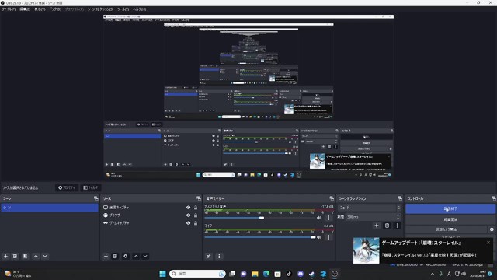Open advanced audio properties gear icon in the mixer
Screen dimensions: 497x280
click(x=209, y=256)
